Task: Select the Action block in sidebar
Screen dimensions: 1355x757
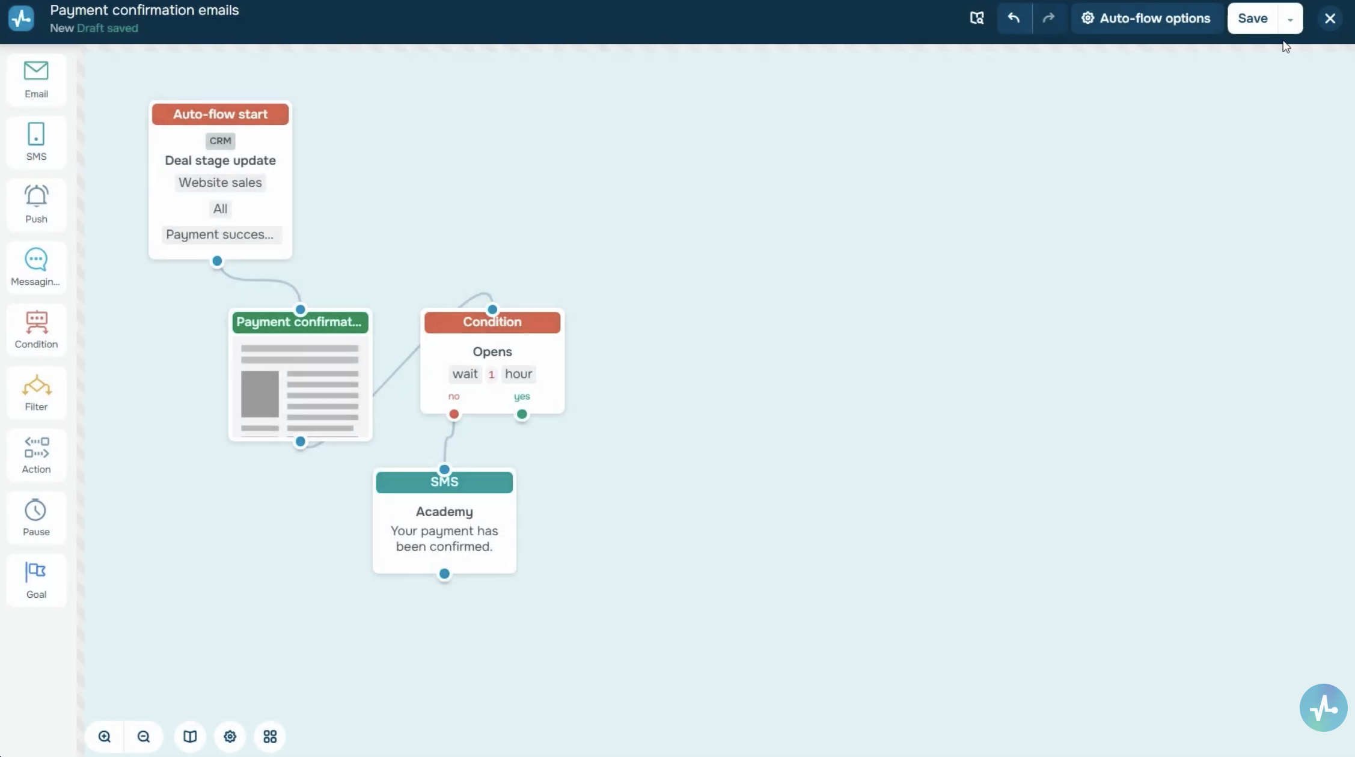Action: pyautogui.click(x=36, y=455)
